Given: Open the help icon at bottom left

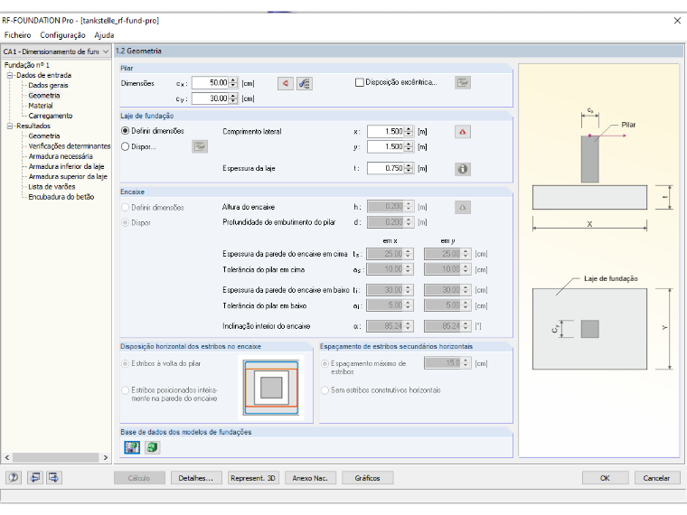Looking at the screenshot, I should [14, 477].
